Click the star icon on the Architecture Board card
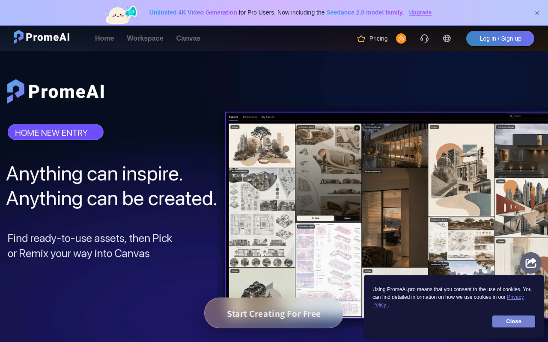The height and width of the screenshot is (342, 548). [357, 128]
